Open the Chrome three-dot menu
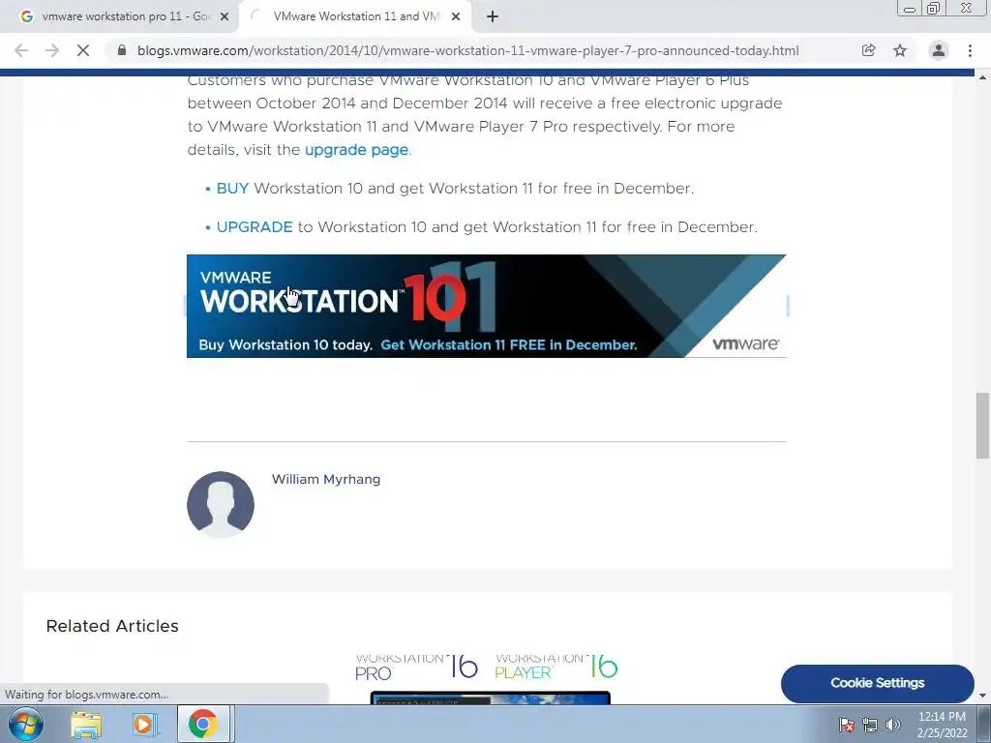Screen dimensions: 991x743 pyautogui.click(x=970, y=50)
